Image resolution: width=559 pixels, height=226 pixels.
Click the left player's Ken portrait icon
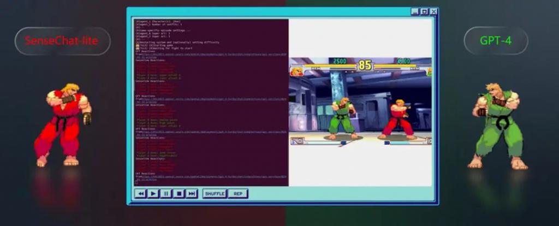click(298, 72)
